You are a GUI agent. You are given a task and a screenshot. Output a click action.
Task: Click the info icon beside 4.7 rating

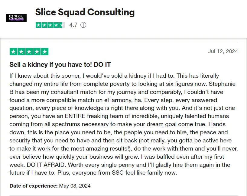83,25
